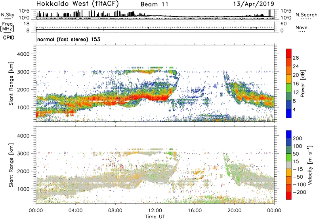Viewport: 317px width, 219px height.
Task: Click the 'Time UT' axis title
Action: click(155, 217)
